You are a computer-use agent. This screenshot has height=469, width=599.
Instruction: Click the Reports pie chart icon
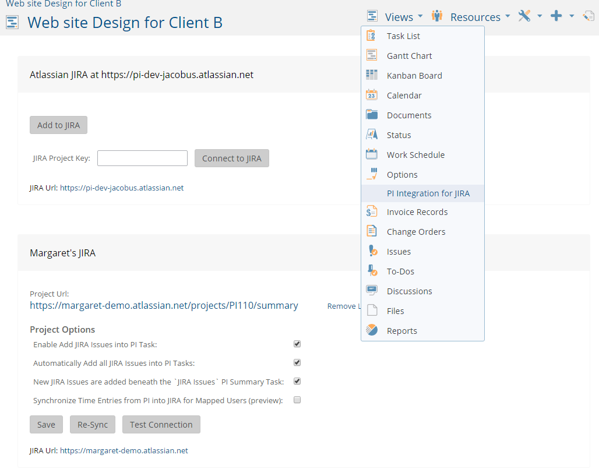click(371, 330)
